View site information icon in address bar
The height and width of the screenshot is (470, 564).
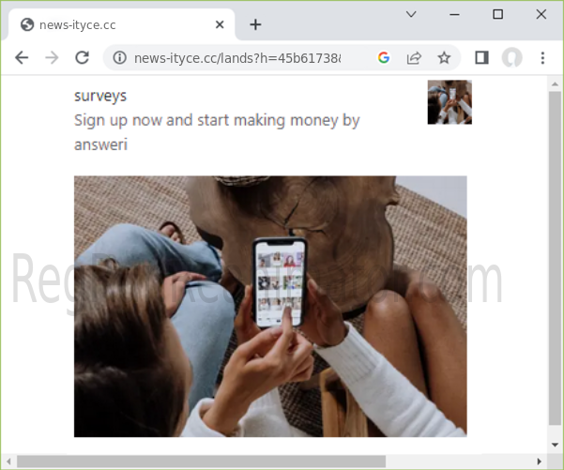click(119, 58)
